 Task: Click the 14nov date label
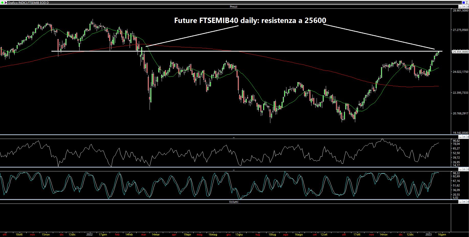383,234
